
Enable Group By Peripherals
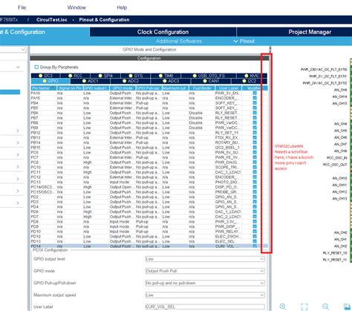36,67
